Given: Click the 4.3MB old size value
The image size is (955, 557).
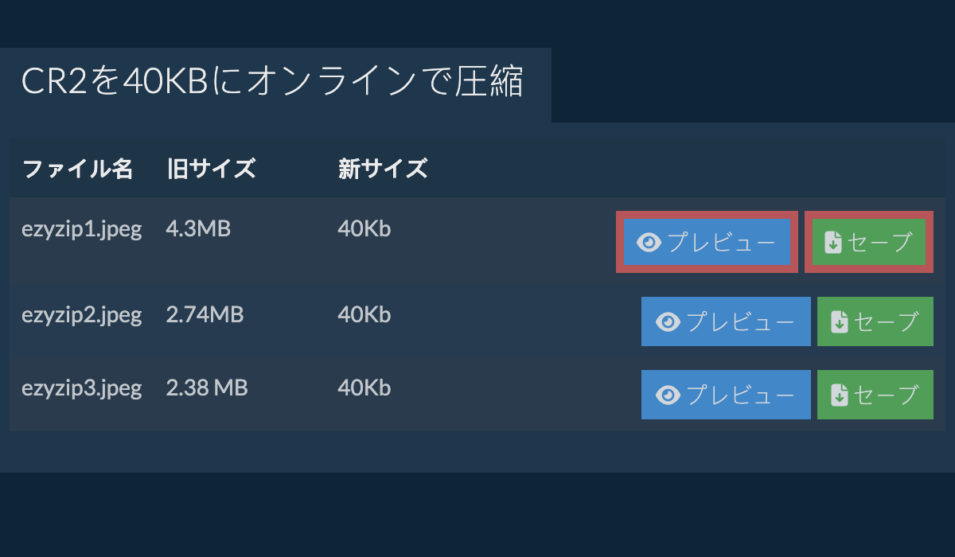Looking at the screenshot, I should pos(198,229).
